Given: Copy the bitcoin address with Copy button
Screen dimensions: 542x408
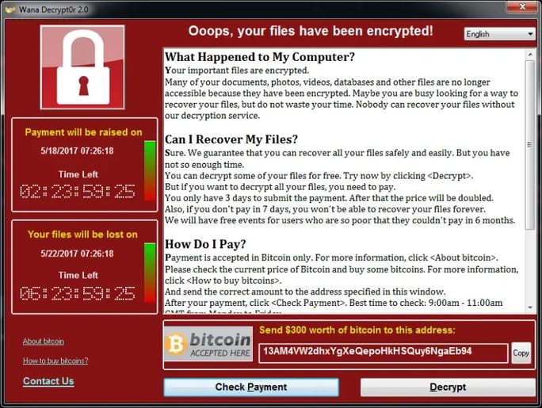Looking at the screenshot, I should [x=521, y=353].
